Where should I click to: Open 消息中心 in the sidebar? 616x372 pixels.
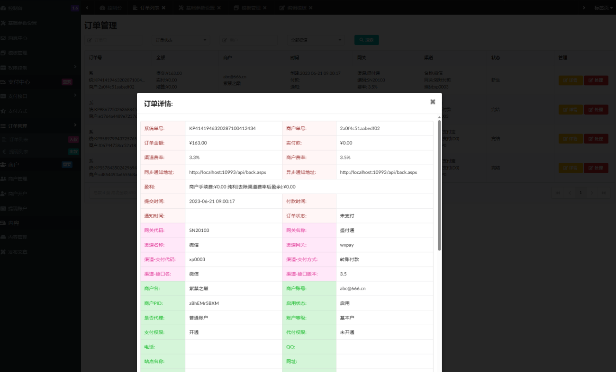(x=18, y=38)
